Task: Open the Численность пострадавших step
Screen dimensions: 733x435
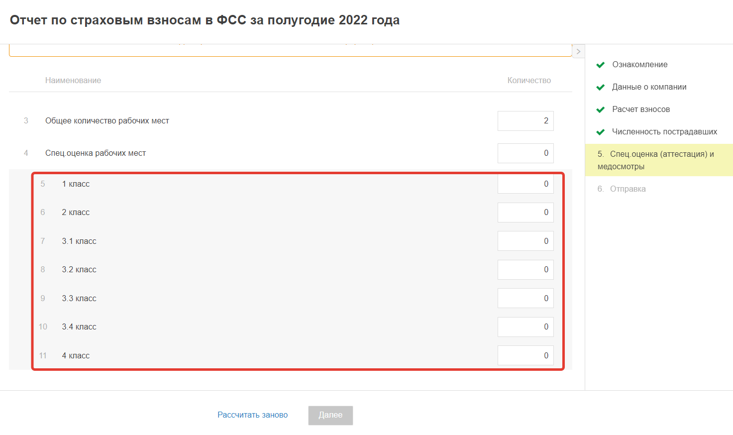Action: click(x=665, y=132)
